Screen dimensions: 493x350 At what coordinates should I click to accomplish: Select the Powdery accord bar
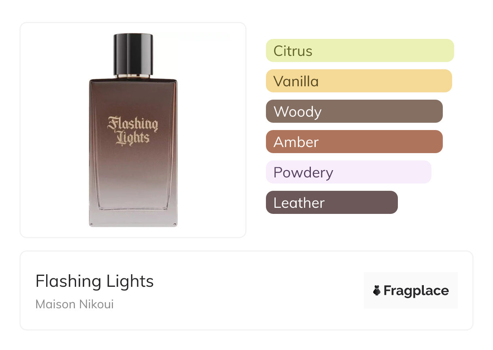(x=348, y=172)
